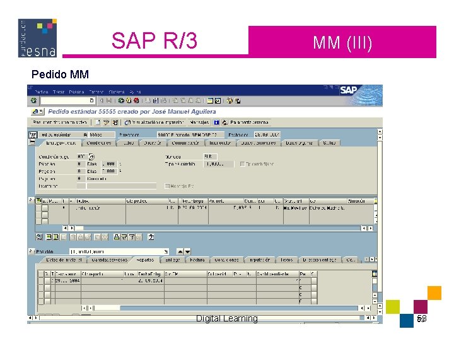The image size is (454, 341).
Task: Click the first icon below the item overview table
Action: click(x=39, y=237)
